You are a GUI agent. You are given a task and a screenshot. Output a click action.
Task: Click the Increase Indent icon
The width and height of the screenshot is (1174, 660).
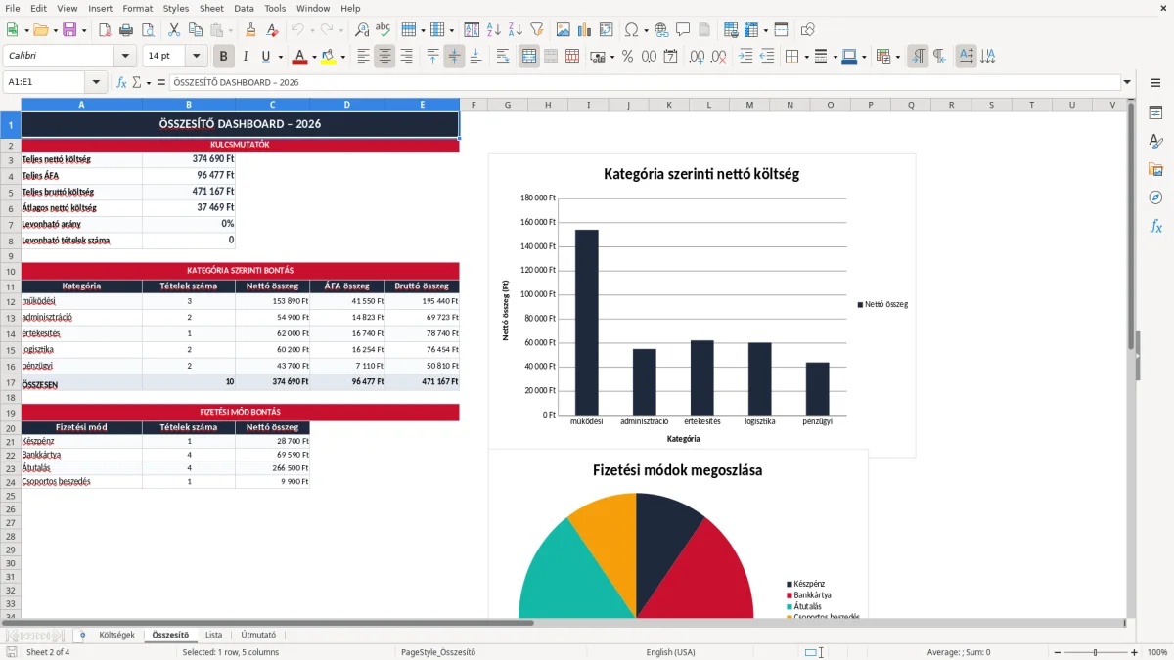(745, 56)
